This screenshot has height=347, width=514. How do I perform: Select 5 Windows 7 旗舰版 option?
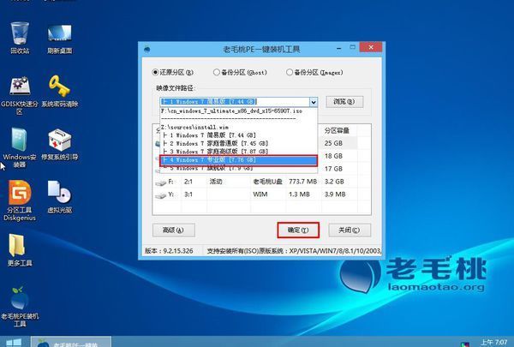[239, 168]
